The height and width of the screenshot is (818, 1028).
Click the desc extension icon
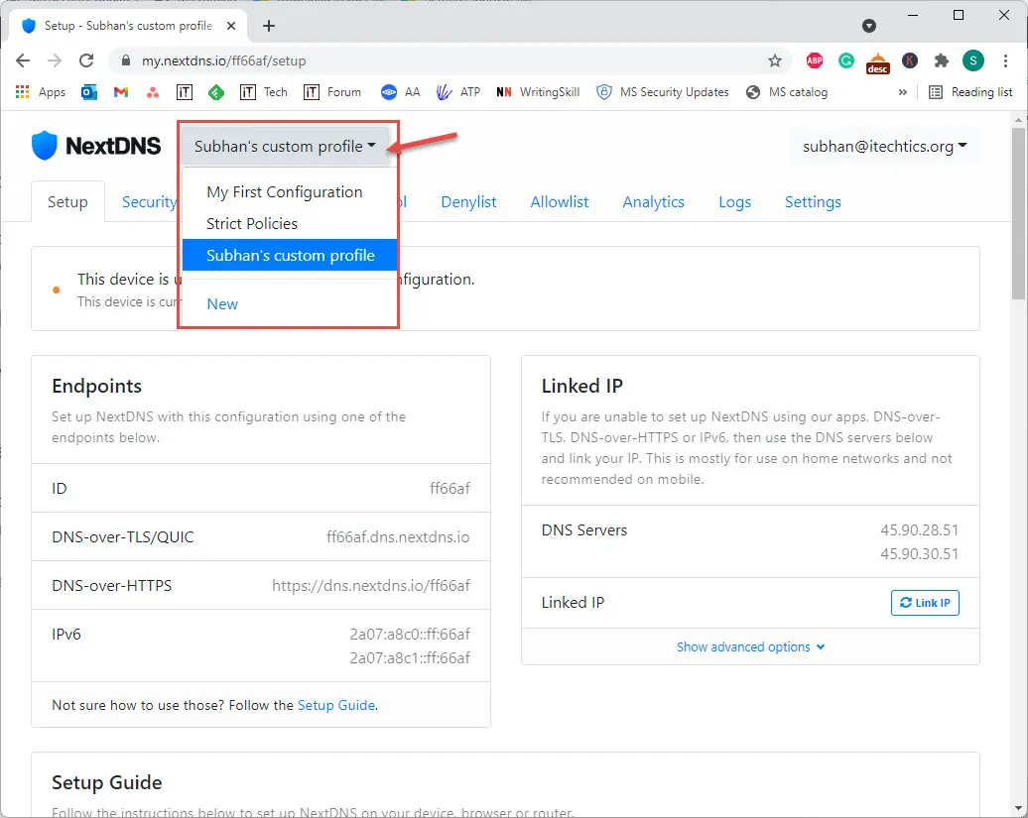[878, 63]
